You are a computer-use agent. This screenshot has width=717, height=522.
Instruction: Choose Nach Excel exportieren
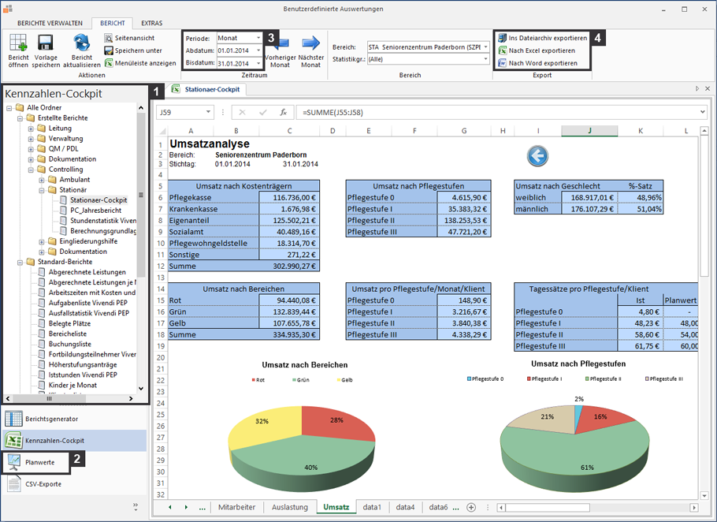click(537, 50)
